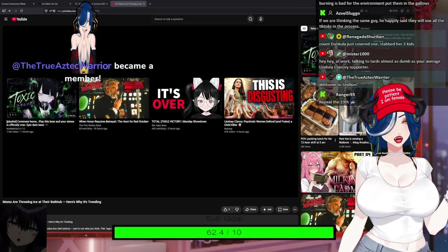Screen dimensions: 448x252
Task: Select the All filter chip
Action: (x=304, y=28)
